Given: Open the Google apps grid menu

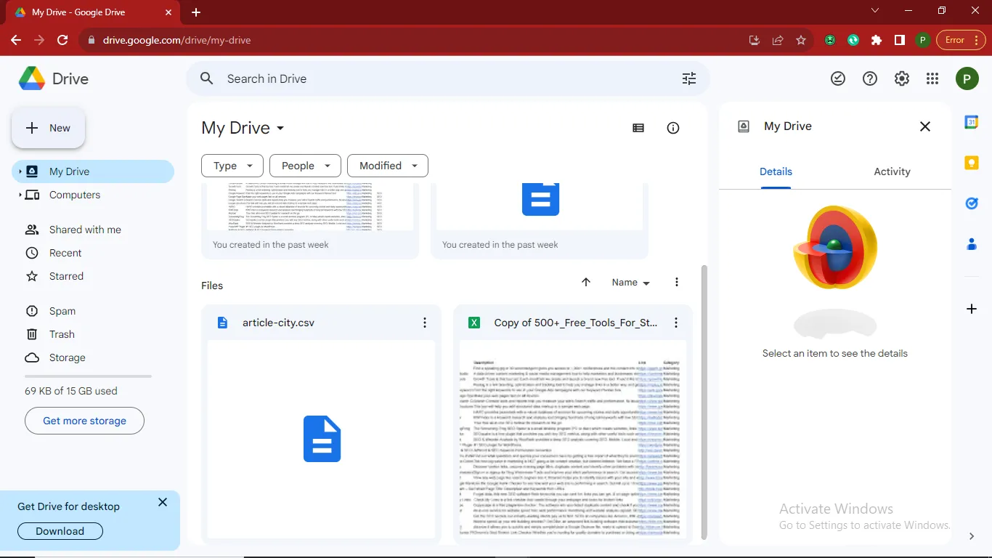Looking at the screenshot, I should coord(932,78).
